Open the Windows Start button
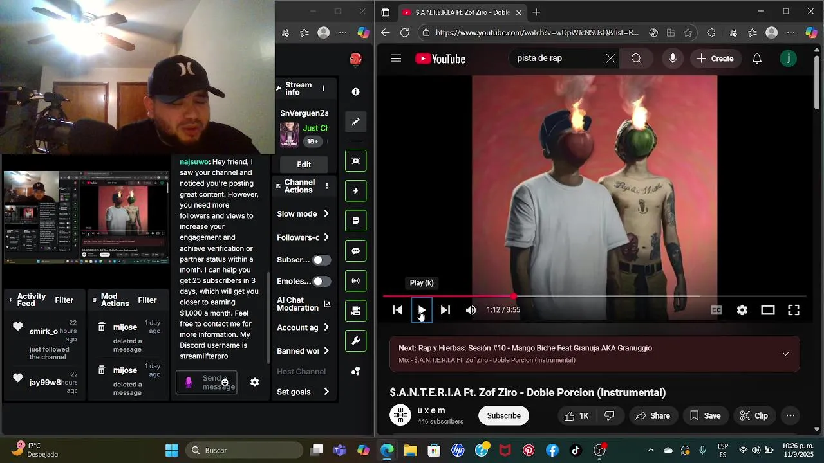Viewport: 824px width, 463px height. [172, 450]
